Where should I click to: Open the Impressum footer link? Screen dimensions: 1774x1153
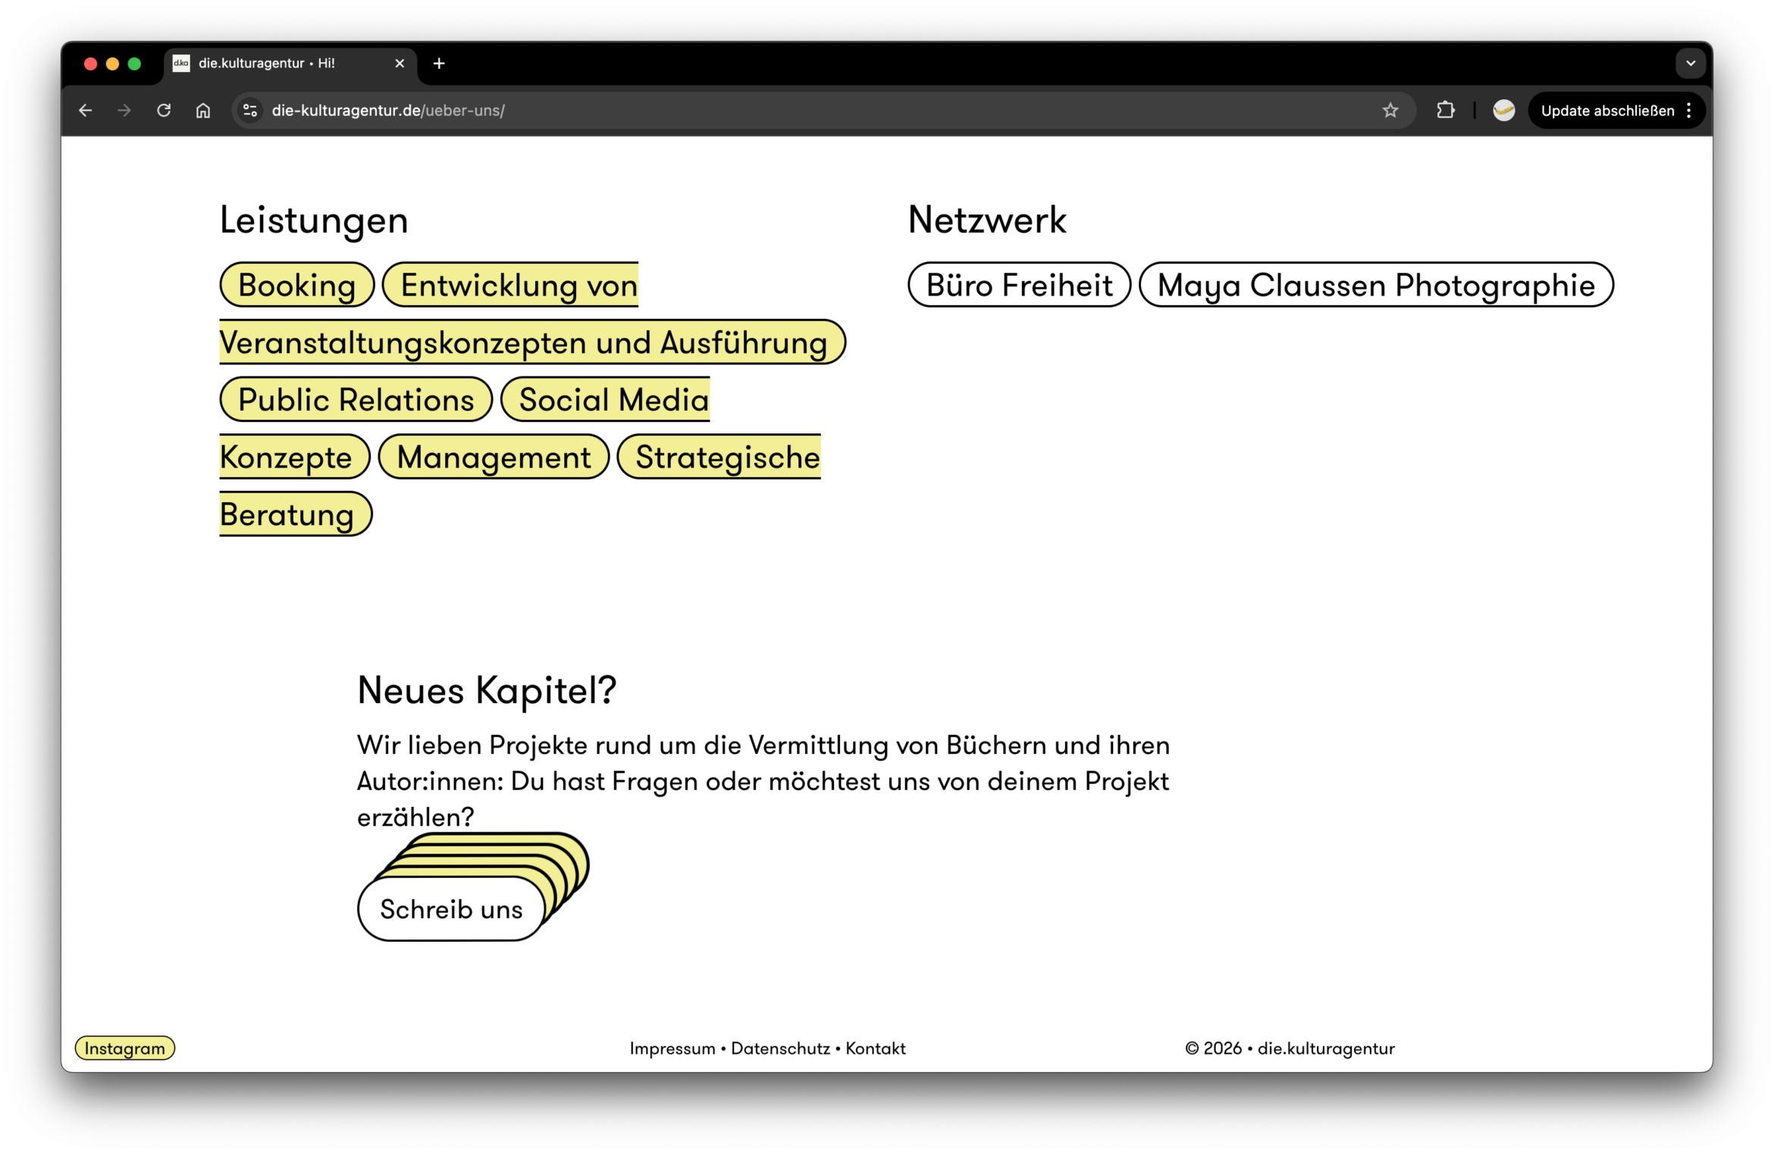click(x=672, y=1048)
